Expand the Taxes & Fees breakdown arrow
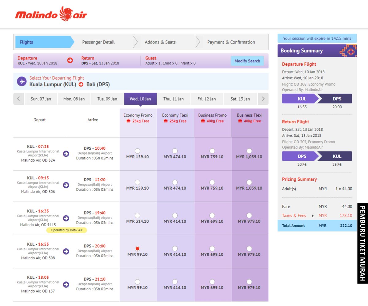Image resolution: width=368 pixels, height=306 pixels. coord(313,216)
